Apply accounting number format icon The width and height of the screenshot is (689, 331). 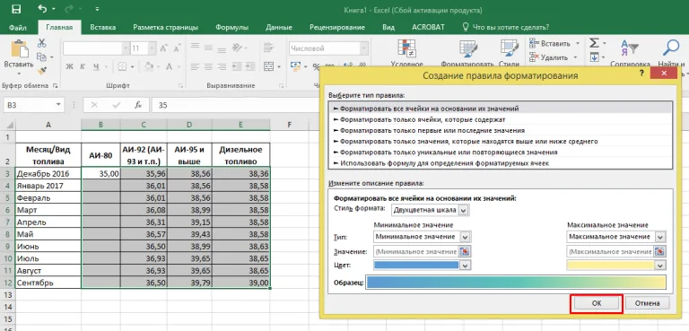(x=296, y=66)
